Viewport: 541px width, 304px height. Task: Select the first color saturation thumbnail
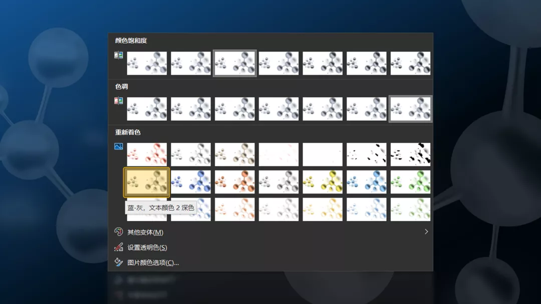[x=147, y=63]
